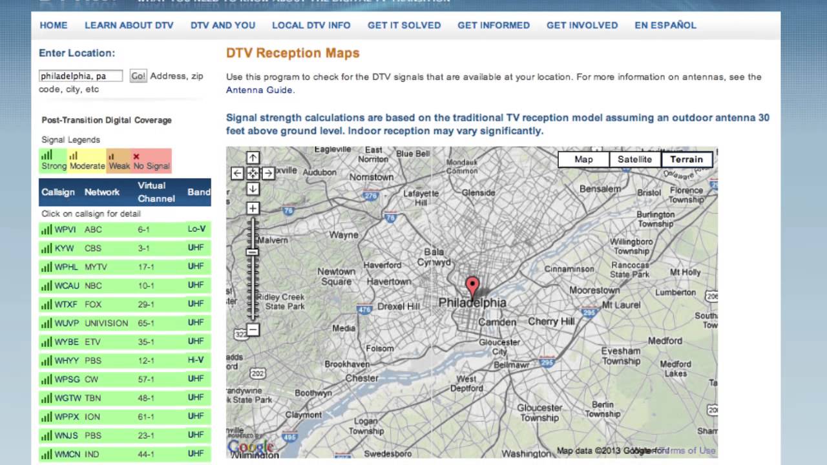
Task: Open GET INFORMED section
Action: point(494,25)
